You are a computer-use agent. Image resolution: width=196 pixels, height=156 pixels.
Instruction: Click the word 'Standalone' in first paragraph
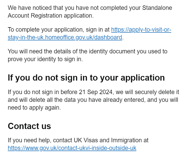coord(157,8)
